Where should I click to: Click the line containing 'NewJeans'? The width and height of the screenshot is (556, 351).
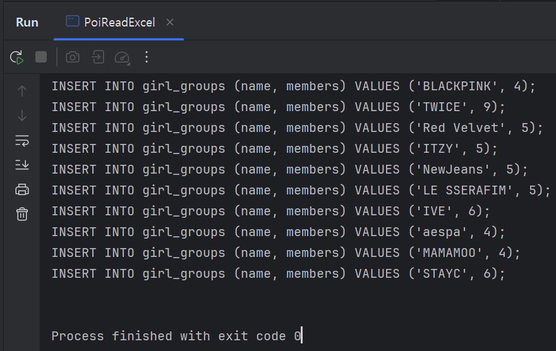pos(290,170)
